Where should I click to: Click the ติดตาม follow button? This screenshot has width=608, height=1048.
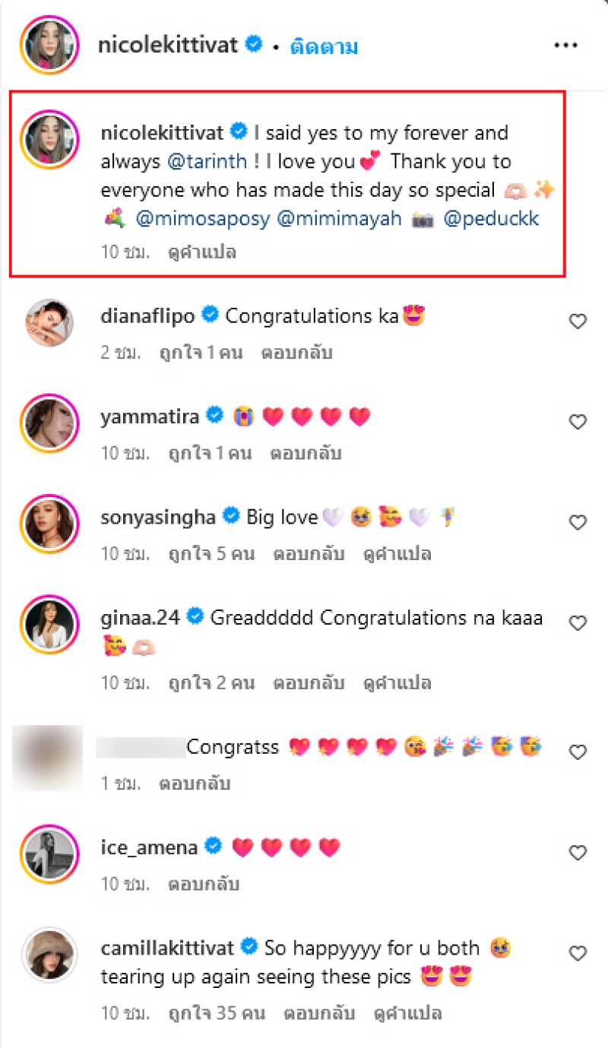pyautogui.click(x=324, y=46)
